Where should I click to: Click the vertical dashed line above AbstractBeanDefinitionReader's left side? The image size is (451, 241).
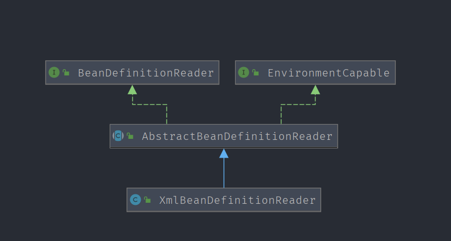[x=167, y=115]
